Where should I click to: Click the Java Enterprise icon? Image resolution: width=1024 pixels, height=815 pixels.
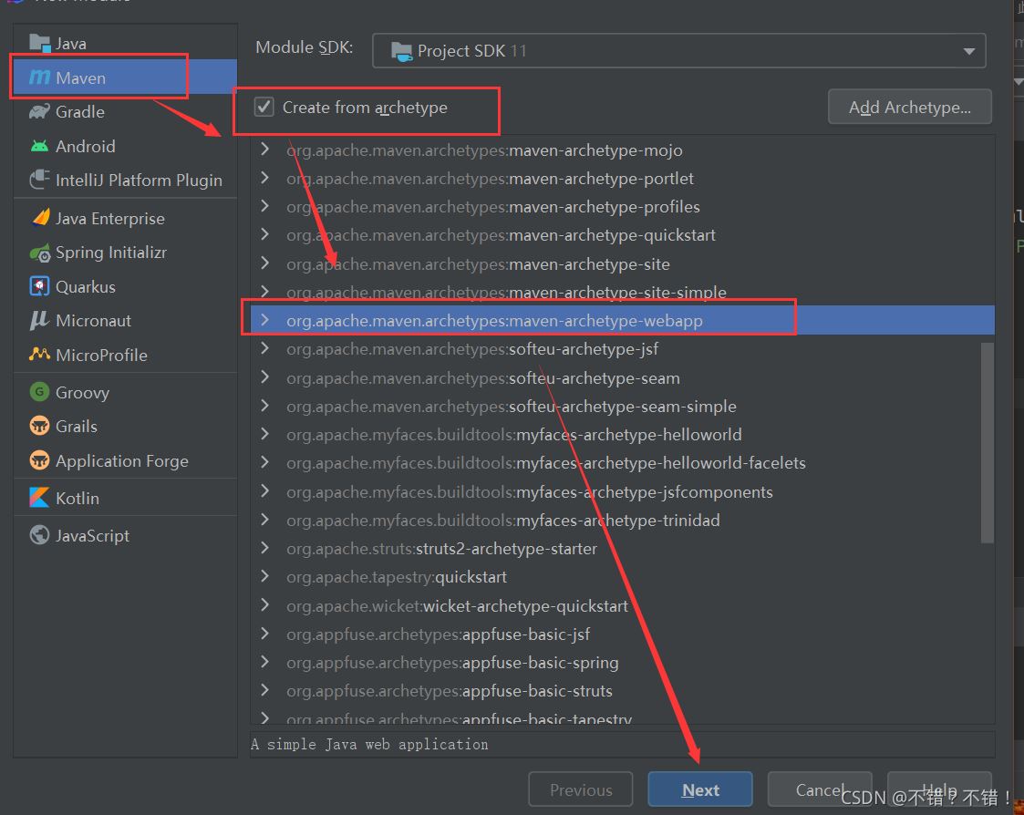pyautogui.click(x=40, y=218)
